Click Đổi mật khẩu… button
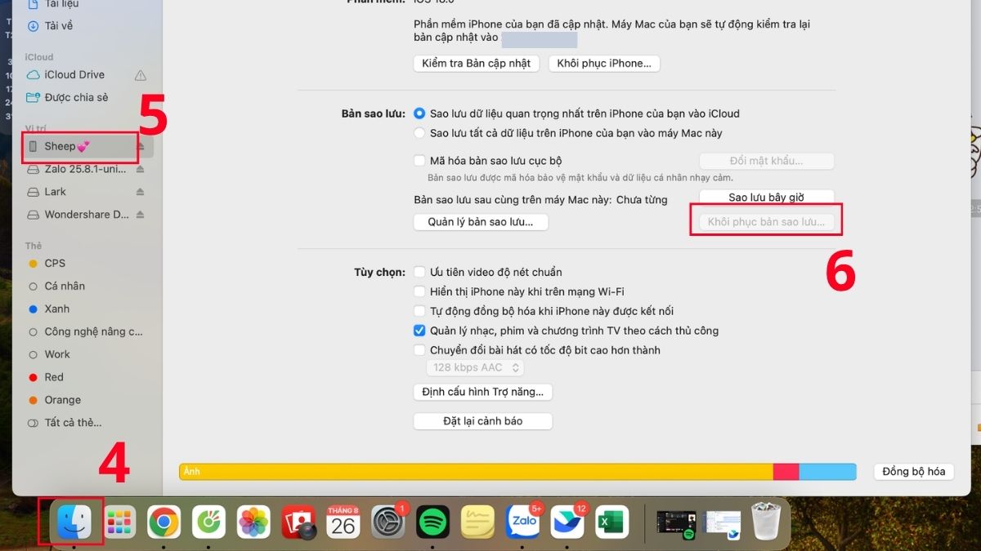Screen dimensions: 981x551 tap(767, 161)
